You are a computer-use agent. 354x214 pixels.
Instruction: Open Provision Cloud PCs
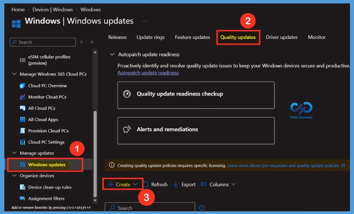48,131
